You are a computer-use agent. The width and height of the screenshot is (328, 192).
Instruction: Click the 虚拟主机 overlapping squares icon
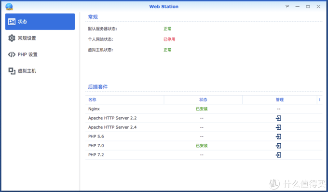(x=12, y=71)
